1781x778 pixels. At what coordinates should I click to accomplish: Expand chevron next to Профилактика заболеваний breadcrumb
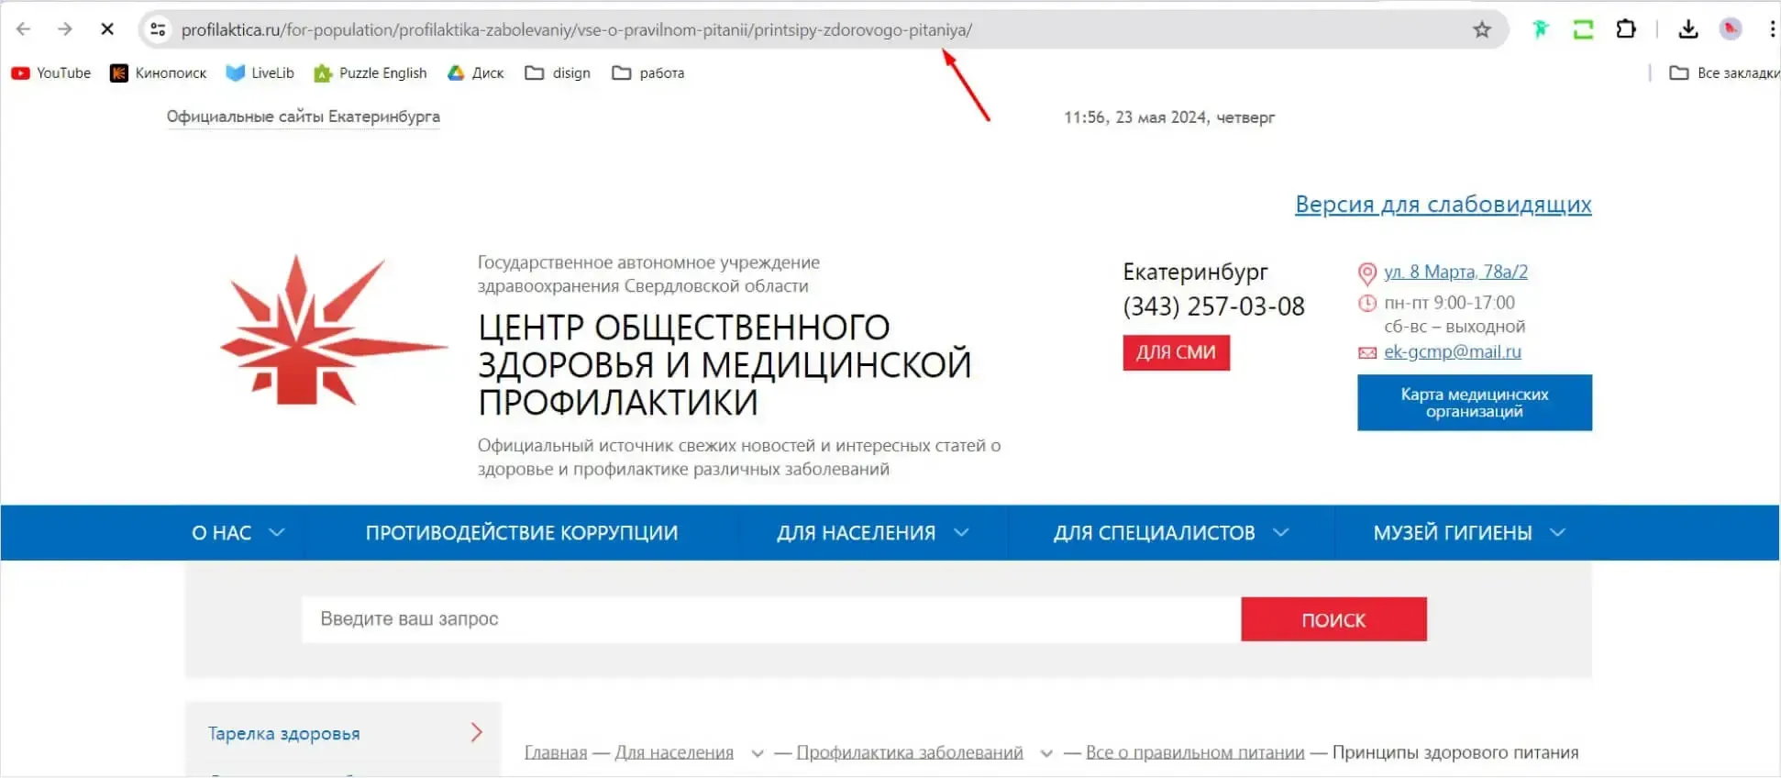point(1046,754)
